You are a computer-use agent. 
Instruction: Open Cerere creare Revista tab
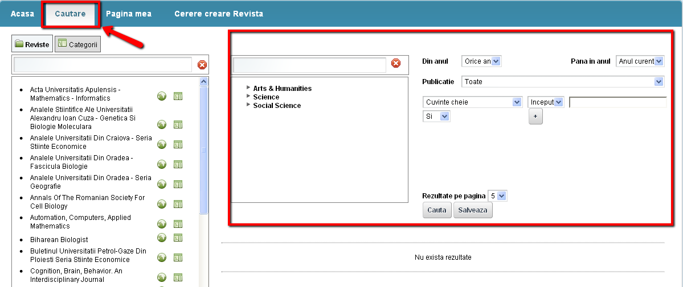tap(219, 14)
